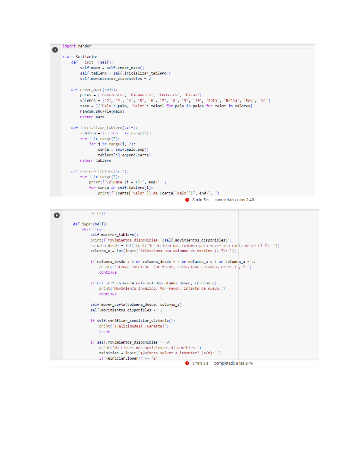Click the red error icon under second cell

pyautogui.click(x=187, y=363)
